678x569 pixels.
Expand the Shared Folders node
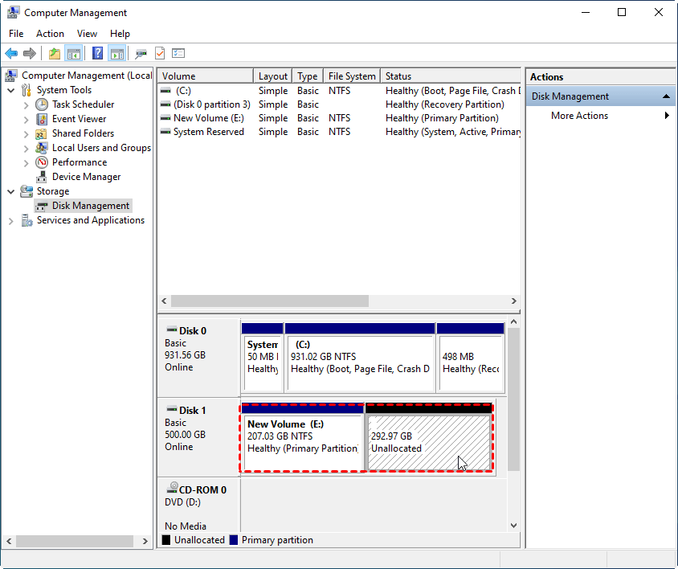tap(26, 134)
